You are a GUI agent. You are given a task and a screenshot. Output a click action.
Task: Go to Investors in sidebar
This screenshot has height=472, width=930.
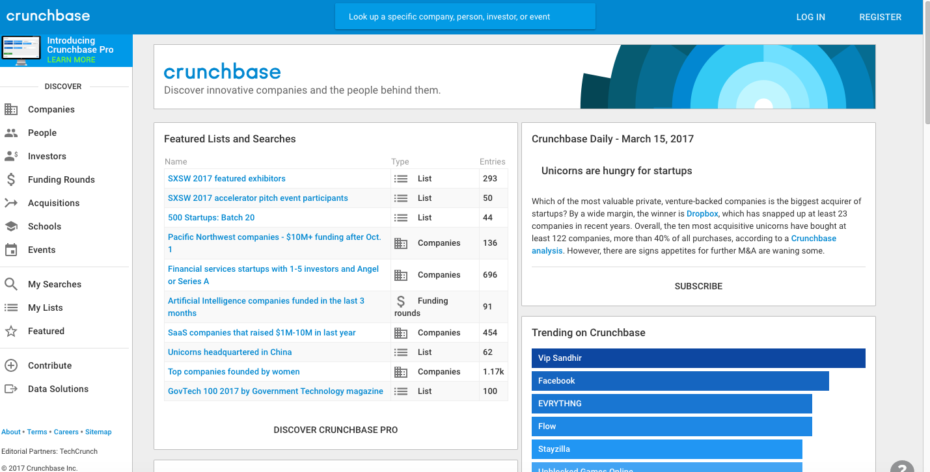tap(47, 156)
